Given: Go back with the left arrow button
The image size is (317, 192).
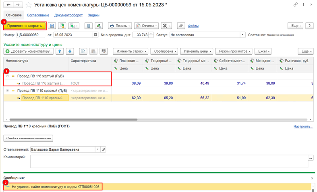Looking at the screenshot, I should 8,5.
